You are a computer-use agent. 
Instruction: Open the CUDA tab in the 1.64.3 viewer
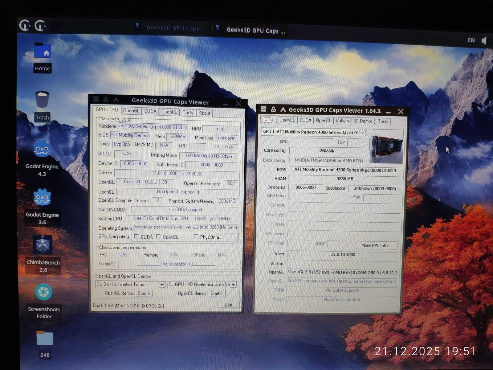pyautogui.click(x=305, y=120)
